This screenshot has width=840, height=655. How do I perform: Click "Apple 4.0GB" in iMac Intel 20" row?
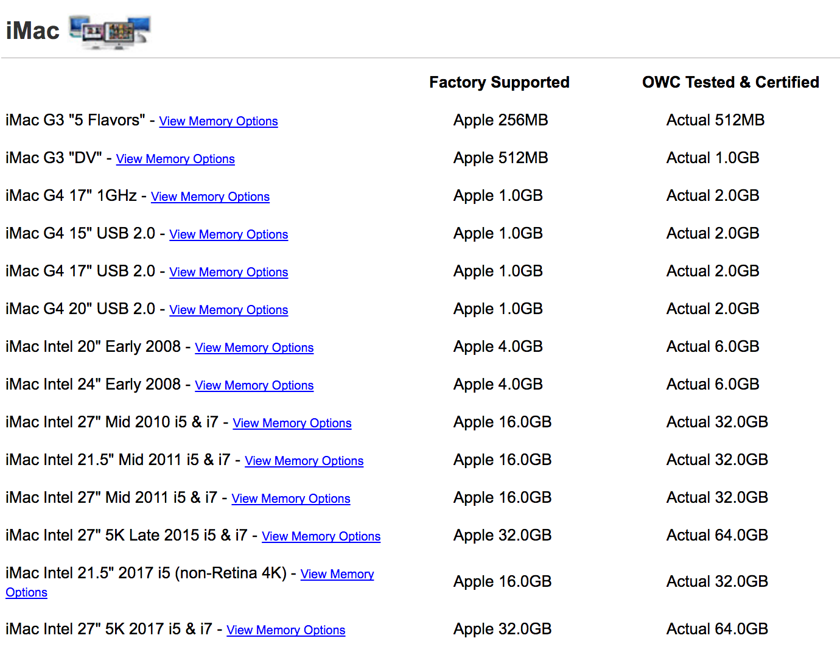[498, 347]
